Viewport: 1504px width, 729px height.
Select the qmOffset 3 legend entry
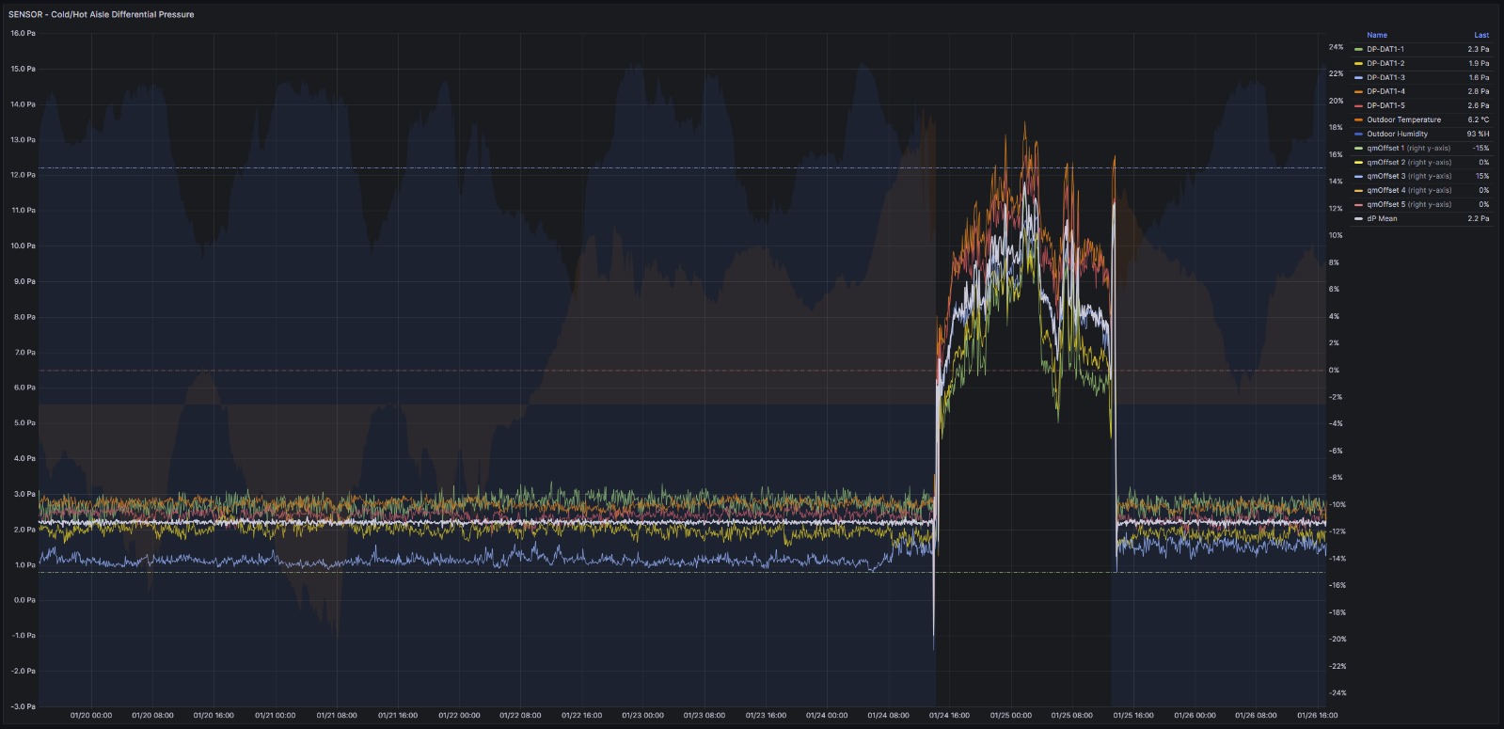pyautogui.click(x=1408, y=176)
